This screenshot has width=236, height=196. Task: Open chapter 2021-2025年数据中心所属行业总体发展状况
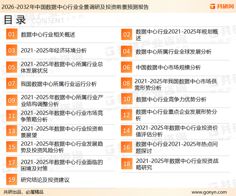pos(62,67)
